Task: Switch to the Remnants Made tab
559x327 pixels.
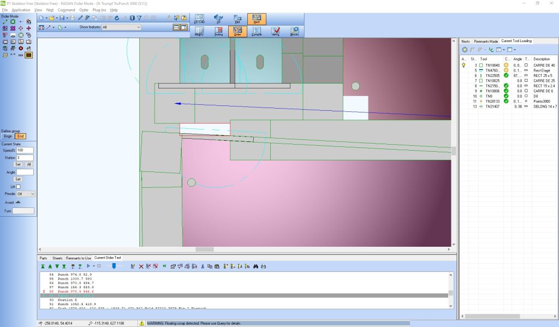Action: pos(485,41)
